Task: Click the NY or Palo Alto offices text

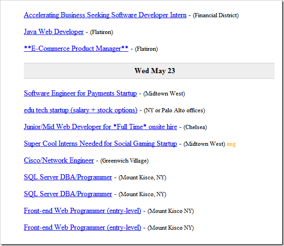Action: pos(174,110)
